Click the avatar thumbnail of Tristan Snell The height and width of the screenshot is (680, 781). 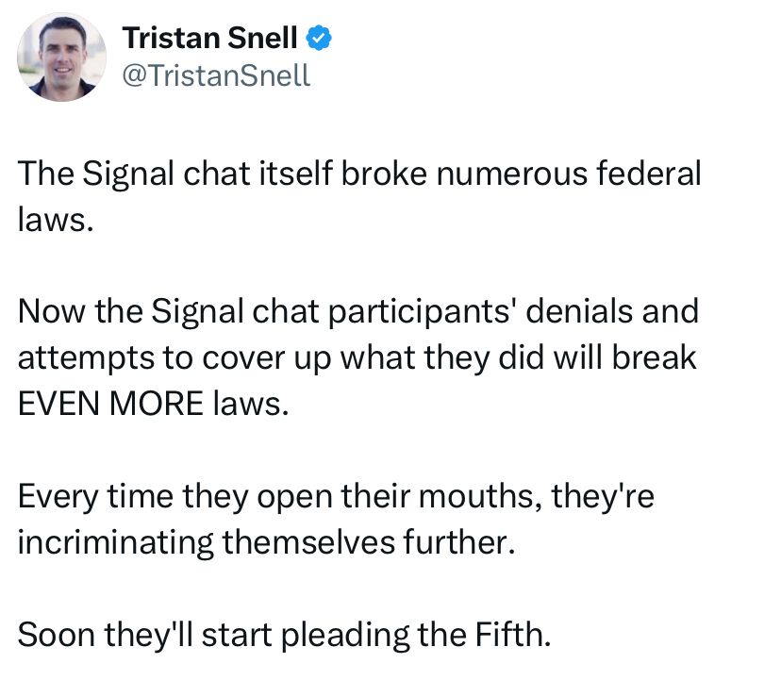[61, 57]
